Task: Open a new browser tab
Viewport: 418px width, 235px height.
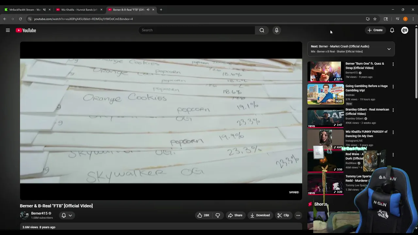Action: pos(161,9)
